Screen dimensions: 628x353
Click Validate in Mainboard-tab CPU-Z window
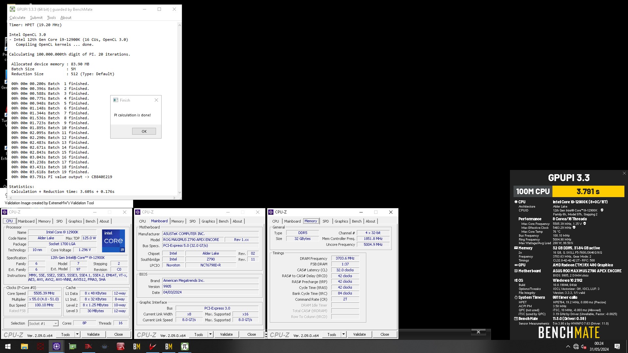pos(226,334)
